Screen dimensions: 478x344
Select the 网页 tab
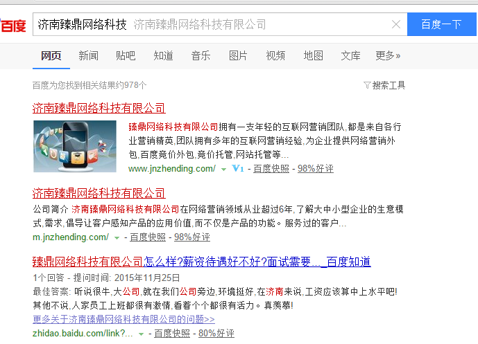tap(51, 55)
